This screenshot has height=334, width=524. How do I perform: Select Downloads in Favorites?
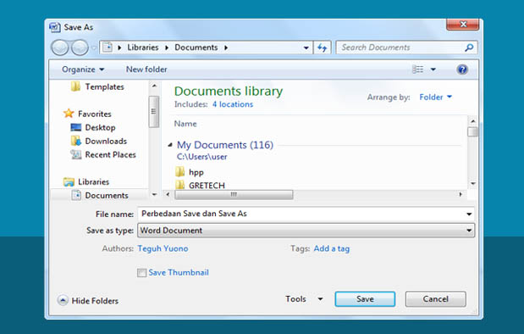click(106, 142)
